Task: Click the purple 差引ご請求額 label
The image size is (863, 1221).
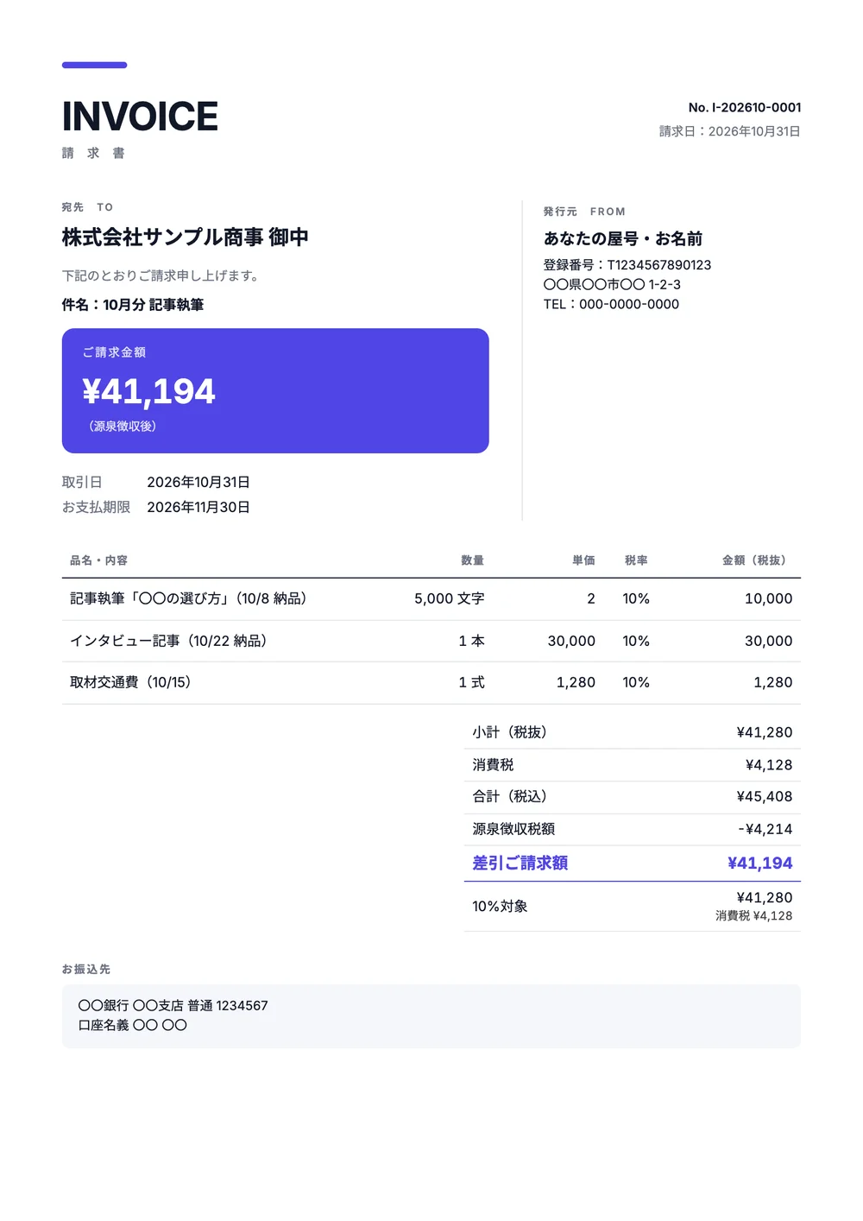Action: [x=520, y=863]
